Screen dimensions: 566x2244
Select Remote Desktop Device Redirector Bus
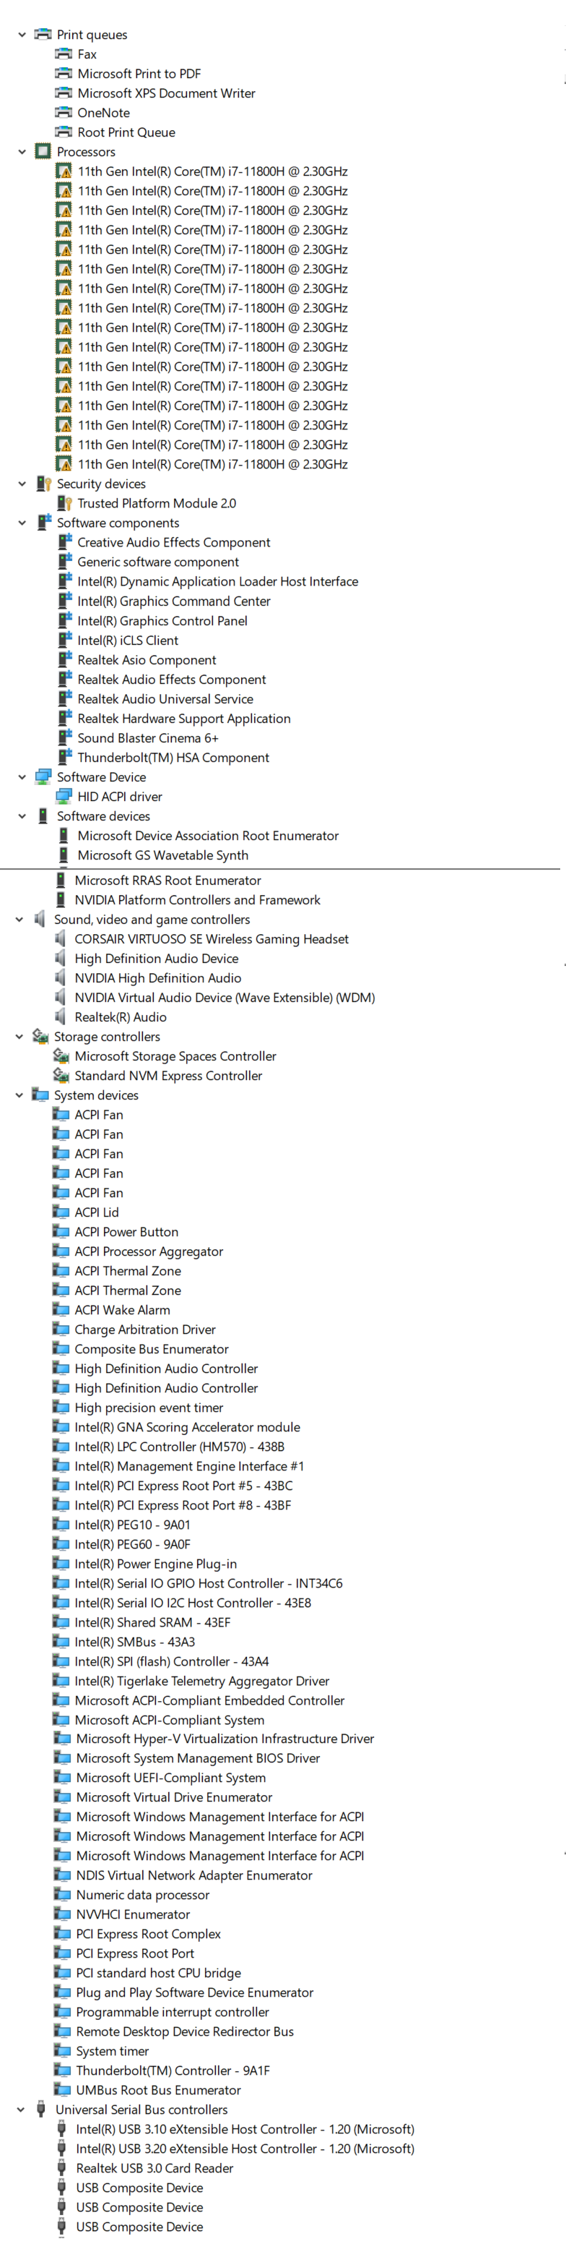tap(184, 2031)
